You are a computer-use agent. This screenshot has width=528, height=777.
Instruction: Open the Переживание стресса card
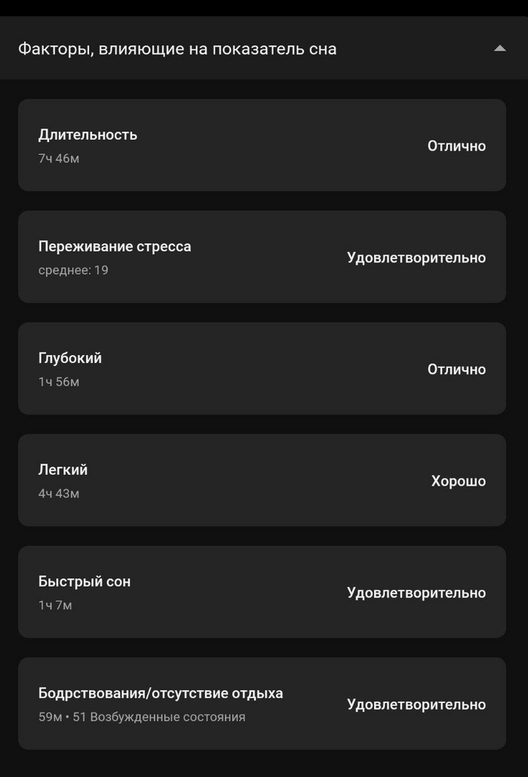[x=262, y=257]
